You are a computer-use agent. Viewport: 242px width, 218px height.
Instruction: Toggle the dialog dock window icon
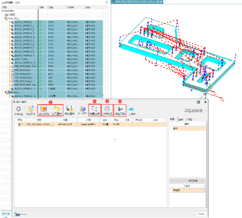point(199,102)
